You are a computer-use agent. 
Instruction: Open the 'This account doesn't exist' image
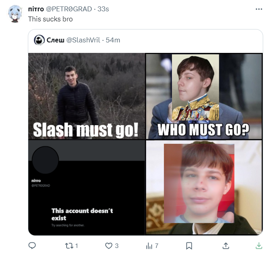coord(87,187)
